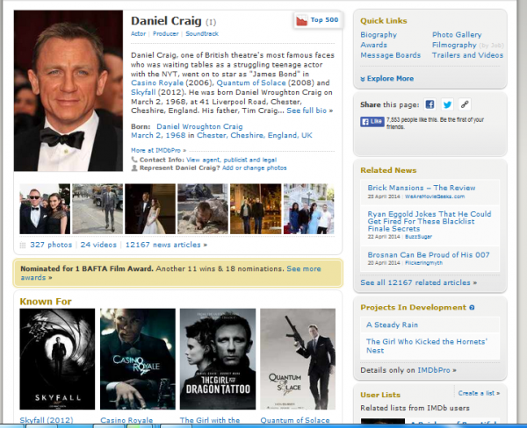This screenshot has width=527, height=428.
Task: Open the Biography quick link
Action: 379,34
